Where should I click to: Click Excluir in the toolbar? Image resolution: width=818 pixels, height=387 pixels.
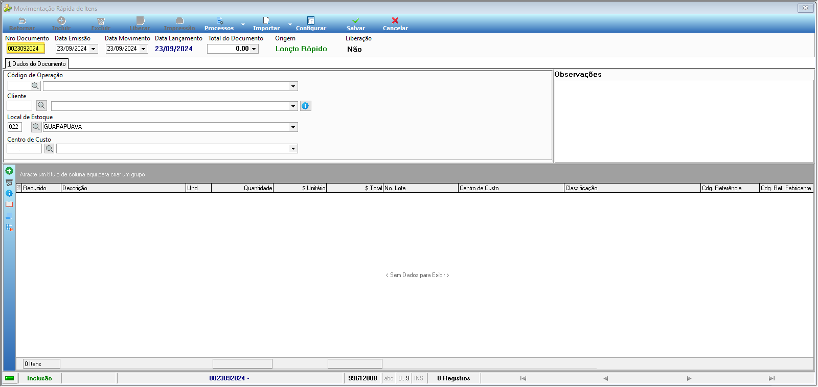101,24
